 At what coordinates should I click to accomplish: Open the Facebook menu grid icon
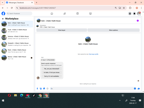130,14
